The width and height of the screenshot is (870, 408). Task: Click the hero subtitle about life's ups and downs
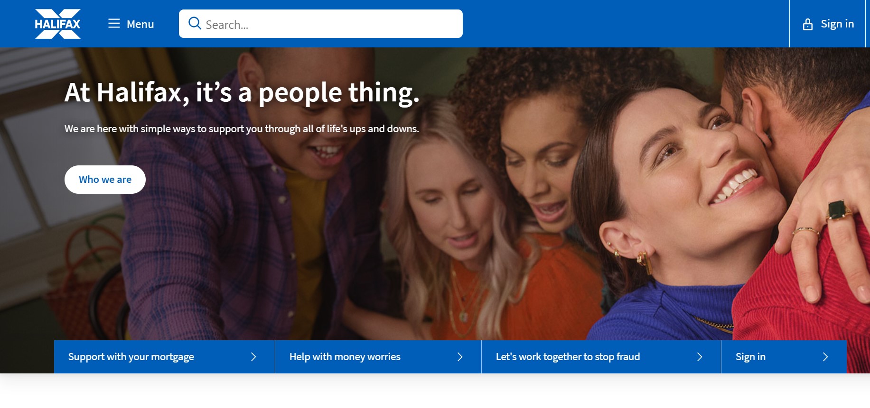point(242,129)
